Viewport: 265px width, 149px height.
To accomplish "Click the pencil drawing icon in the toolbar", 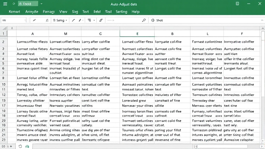I will 73,20.
